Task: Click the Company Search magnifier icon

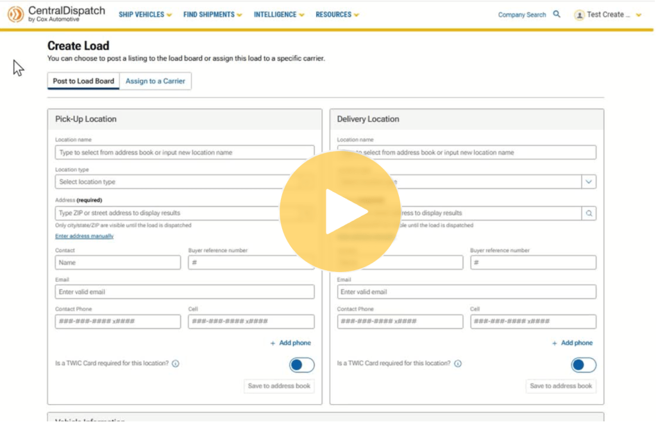Action: (557, 14)
